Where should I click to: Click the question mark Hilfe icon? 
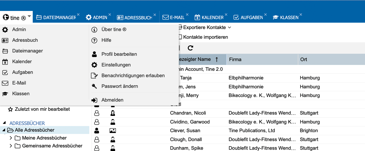click(x=94, y=40)
